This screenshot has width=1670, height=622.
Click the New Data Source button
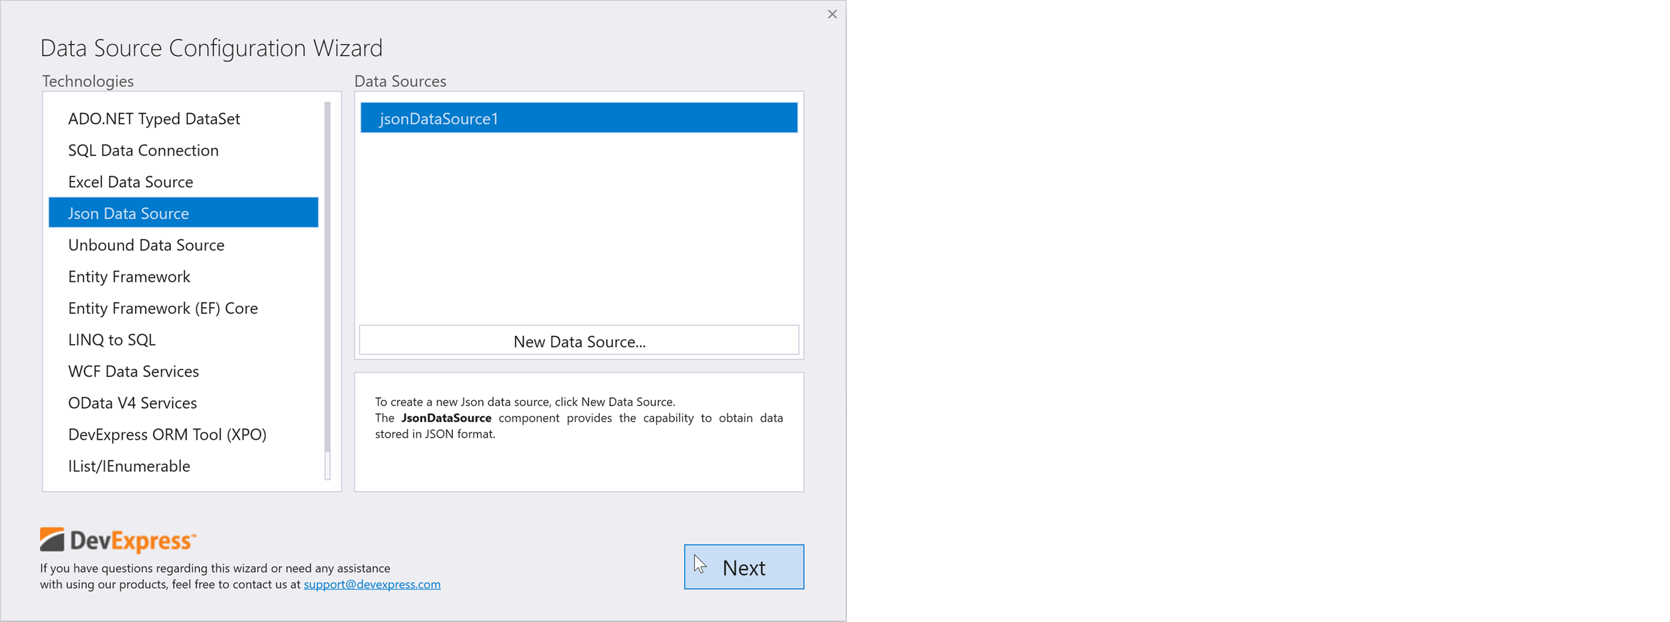coord(578,341)
